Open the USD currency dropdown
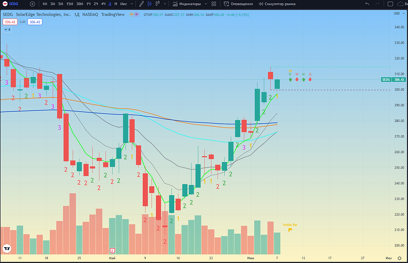This screenshot has width=408, height=263. click(x=399, y=13)
